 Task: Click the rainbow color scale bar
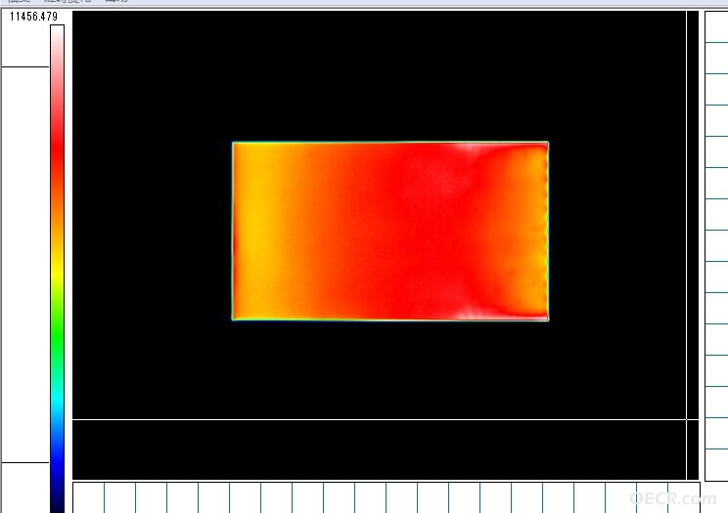pos(57,269)
